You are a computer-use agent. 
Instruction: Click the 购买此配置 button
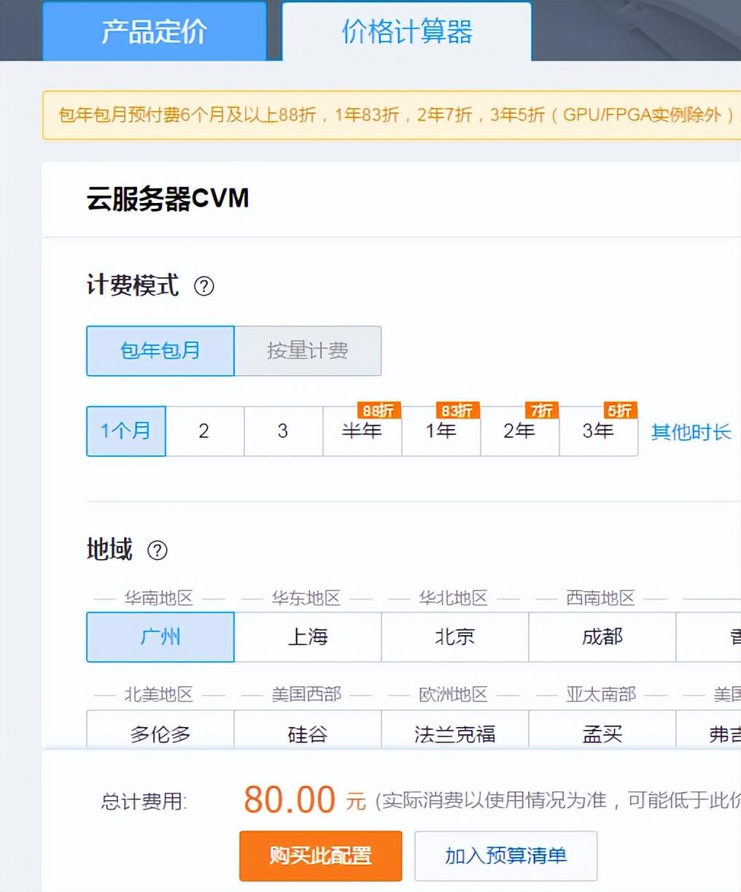[x=321, y=856]
